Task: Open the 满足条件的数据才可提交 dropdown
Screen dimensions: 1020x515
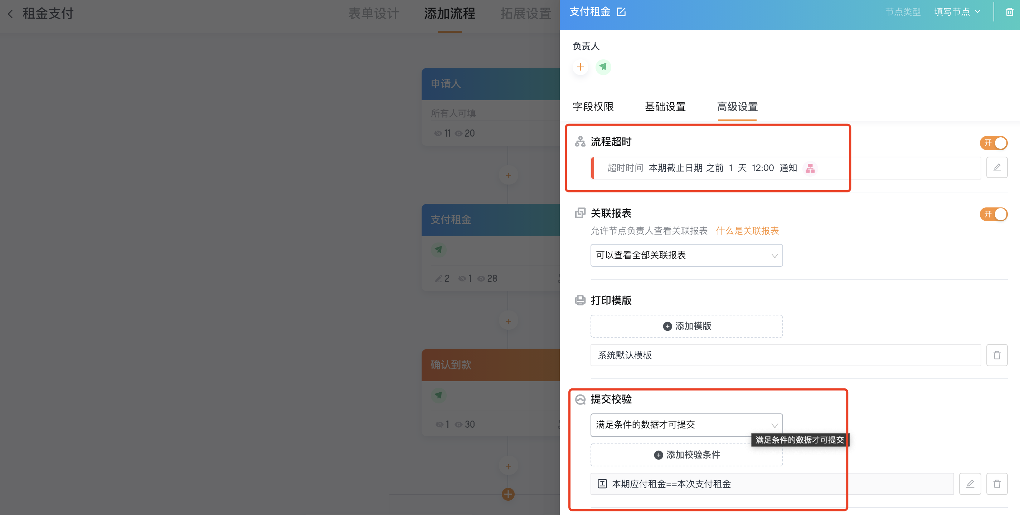Action: click(686, 425)
